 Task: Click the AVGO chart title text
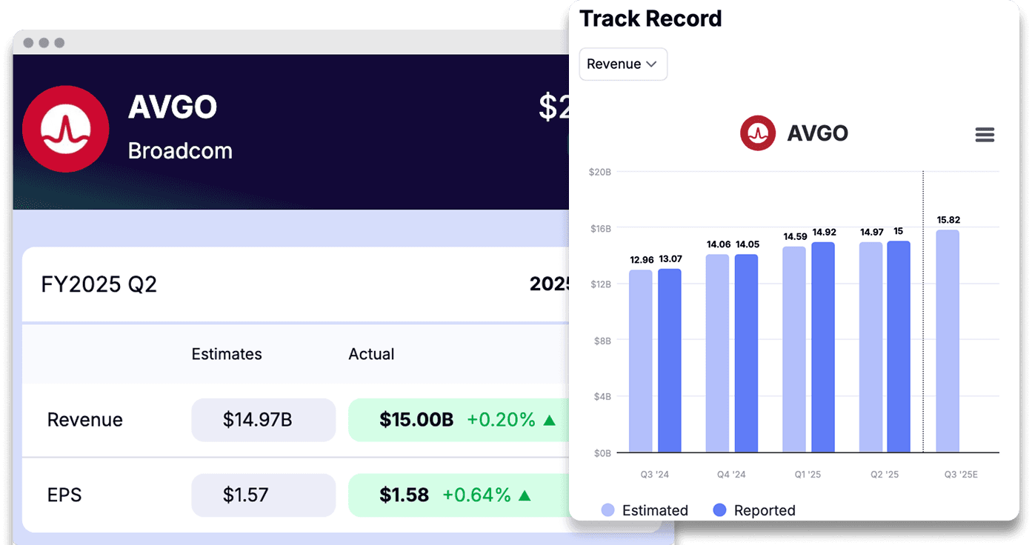point(818,133)
